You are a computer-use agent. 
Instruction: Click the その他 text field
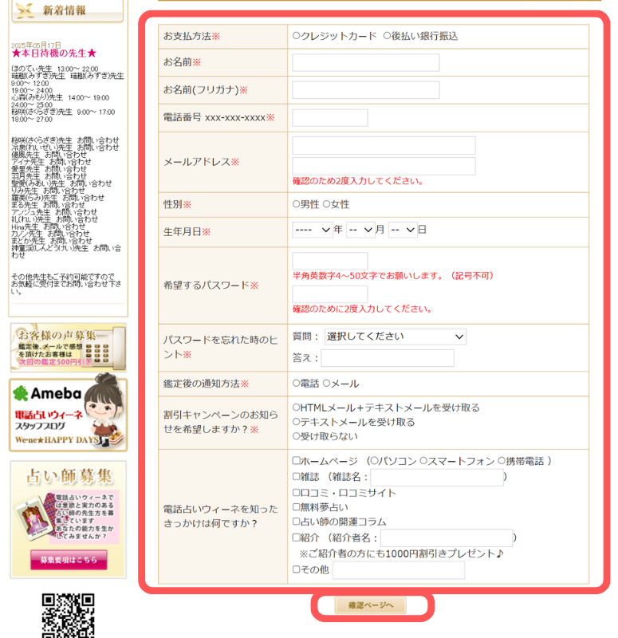point(398,570)
